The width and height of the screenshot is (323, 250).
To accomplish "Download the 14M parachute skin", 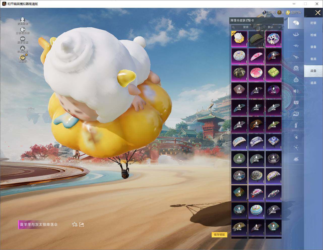I will [x=239, y=108].
